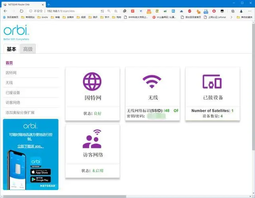The width and height of the screenshot is (255, 198).
Task: Click the App Store download badge
Action: (x=41, y=172)
